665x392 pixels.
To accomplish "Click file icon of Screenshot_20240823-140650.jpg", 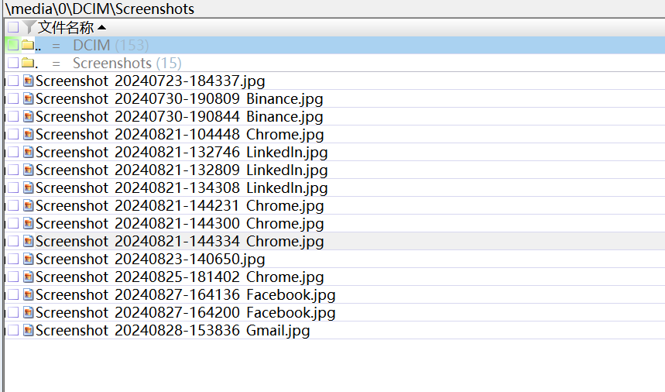I will [x=29, y=260].
